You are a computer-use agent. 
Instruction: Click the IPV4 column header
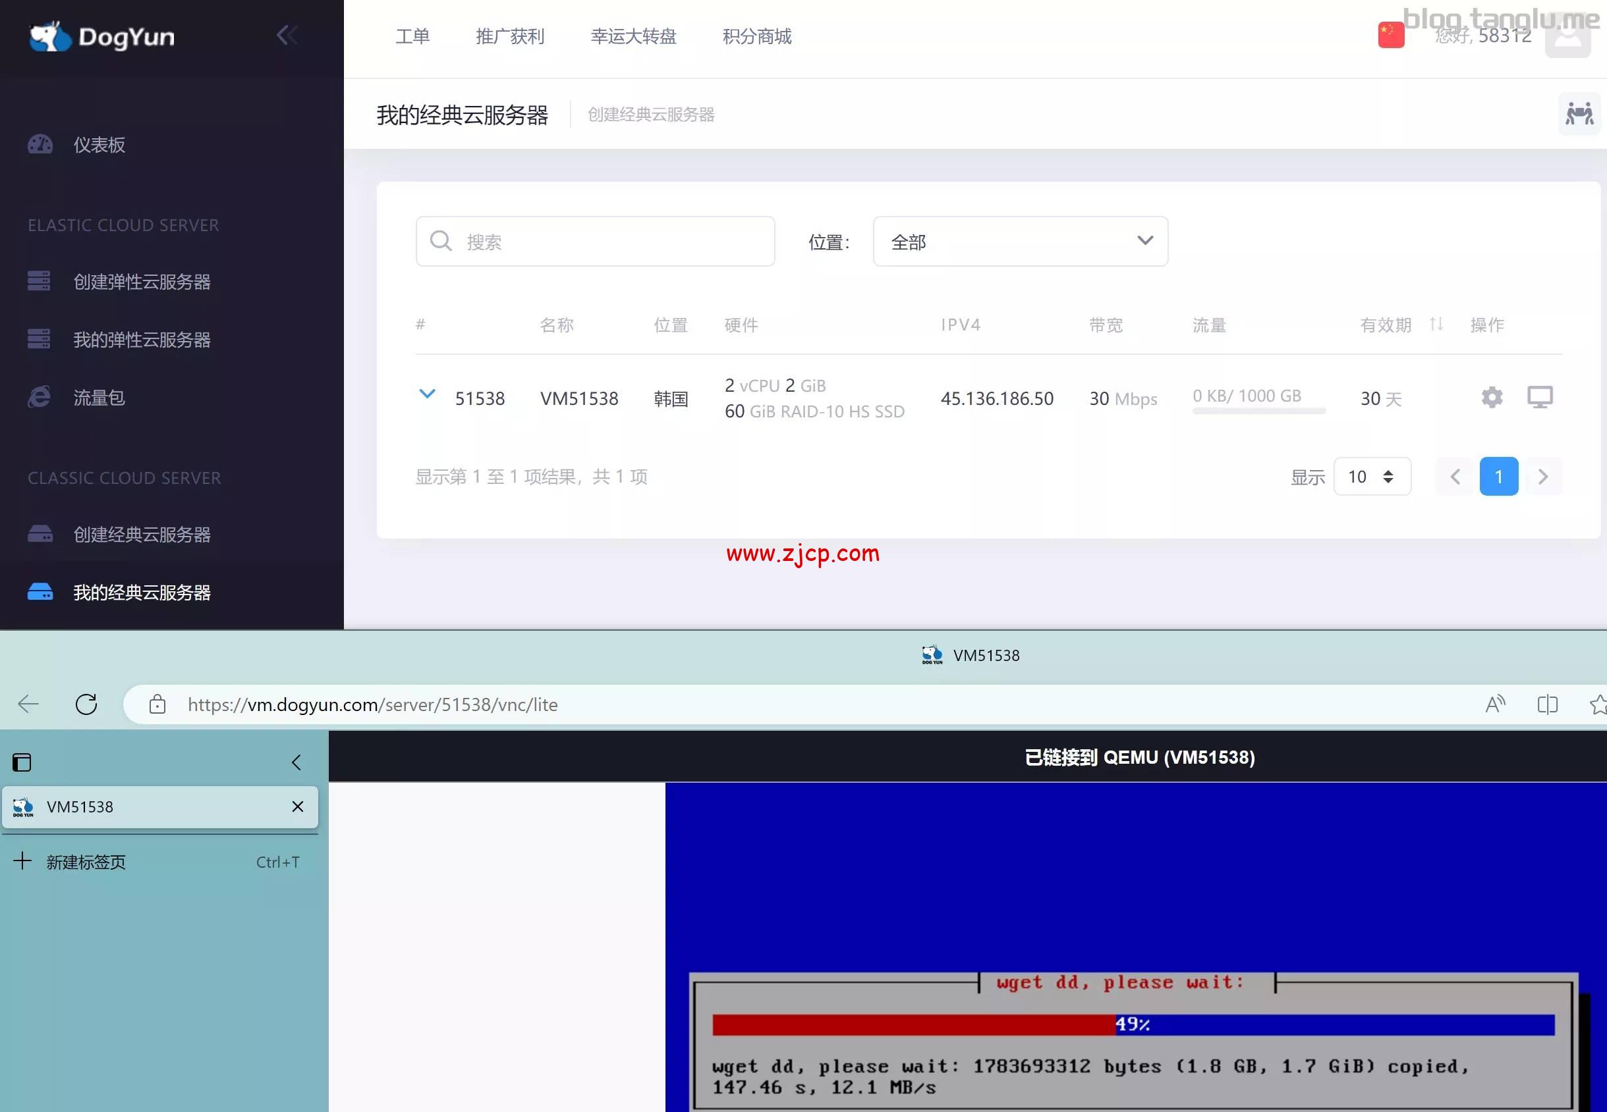pos(961,325)
